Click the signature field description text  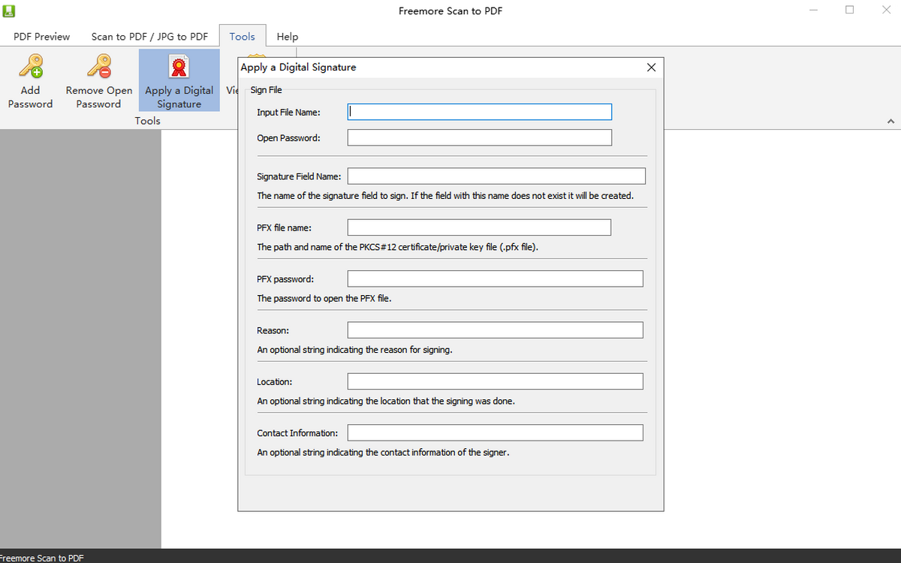click(445, 196)
